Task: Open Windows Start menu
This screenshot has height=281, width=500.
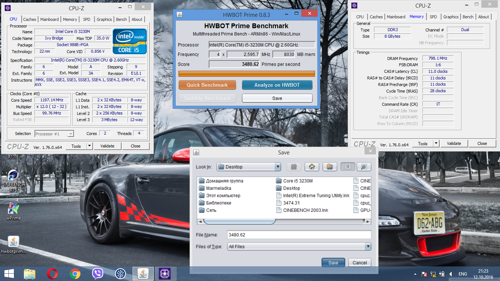Action: [9, 273]
